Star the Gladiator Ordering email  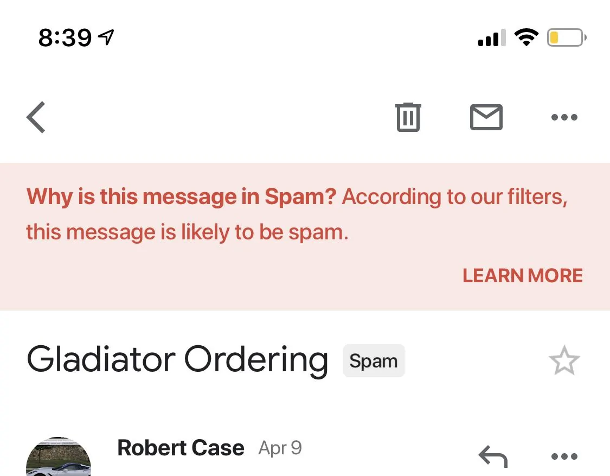(x=564, y=360)
